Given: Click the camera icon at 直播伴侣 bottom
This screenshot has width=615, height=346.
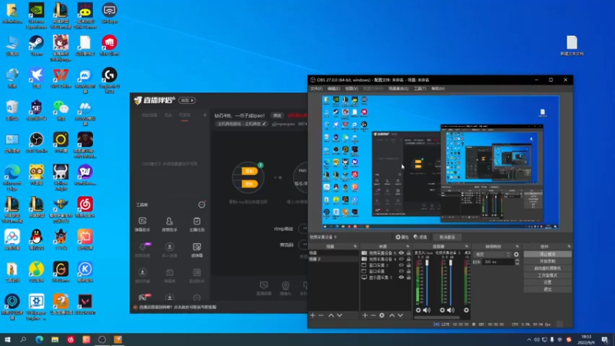Looking at the screenshot, I should pyautogui.click(x=285, y=288).
